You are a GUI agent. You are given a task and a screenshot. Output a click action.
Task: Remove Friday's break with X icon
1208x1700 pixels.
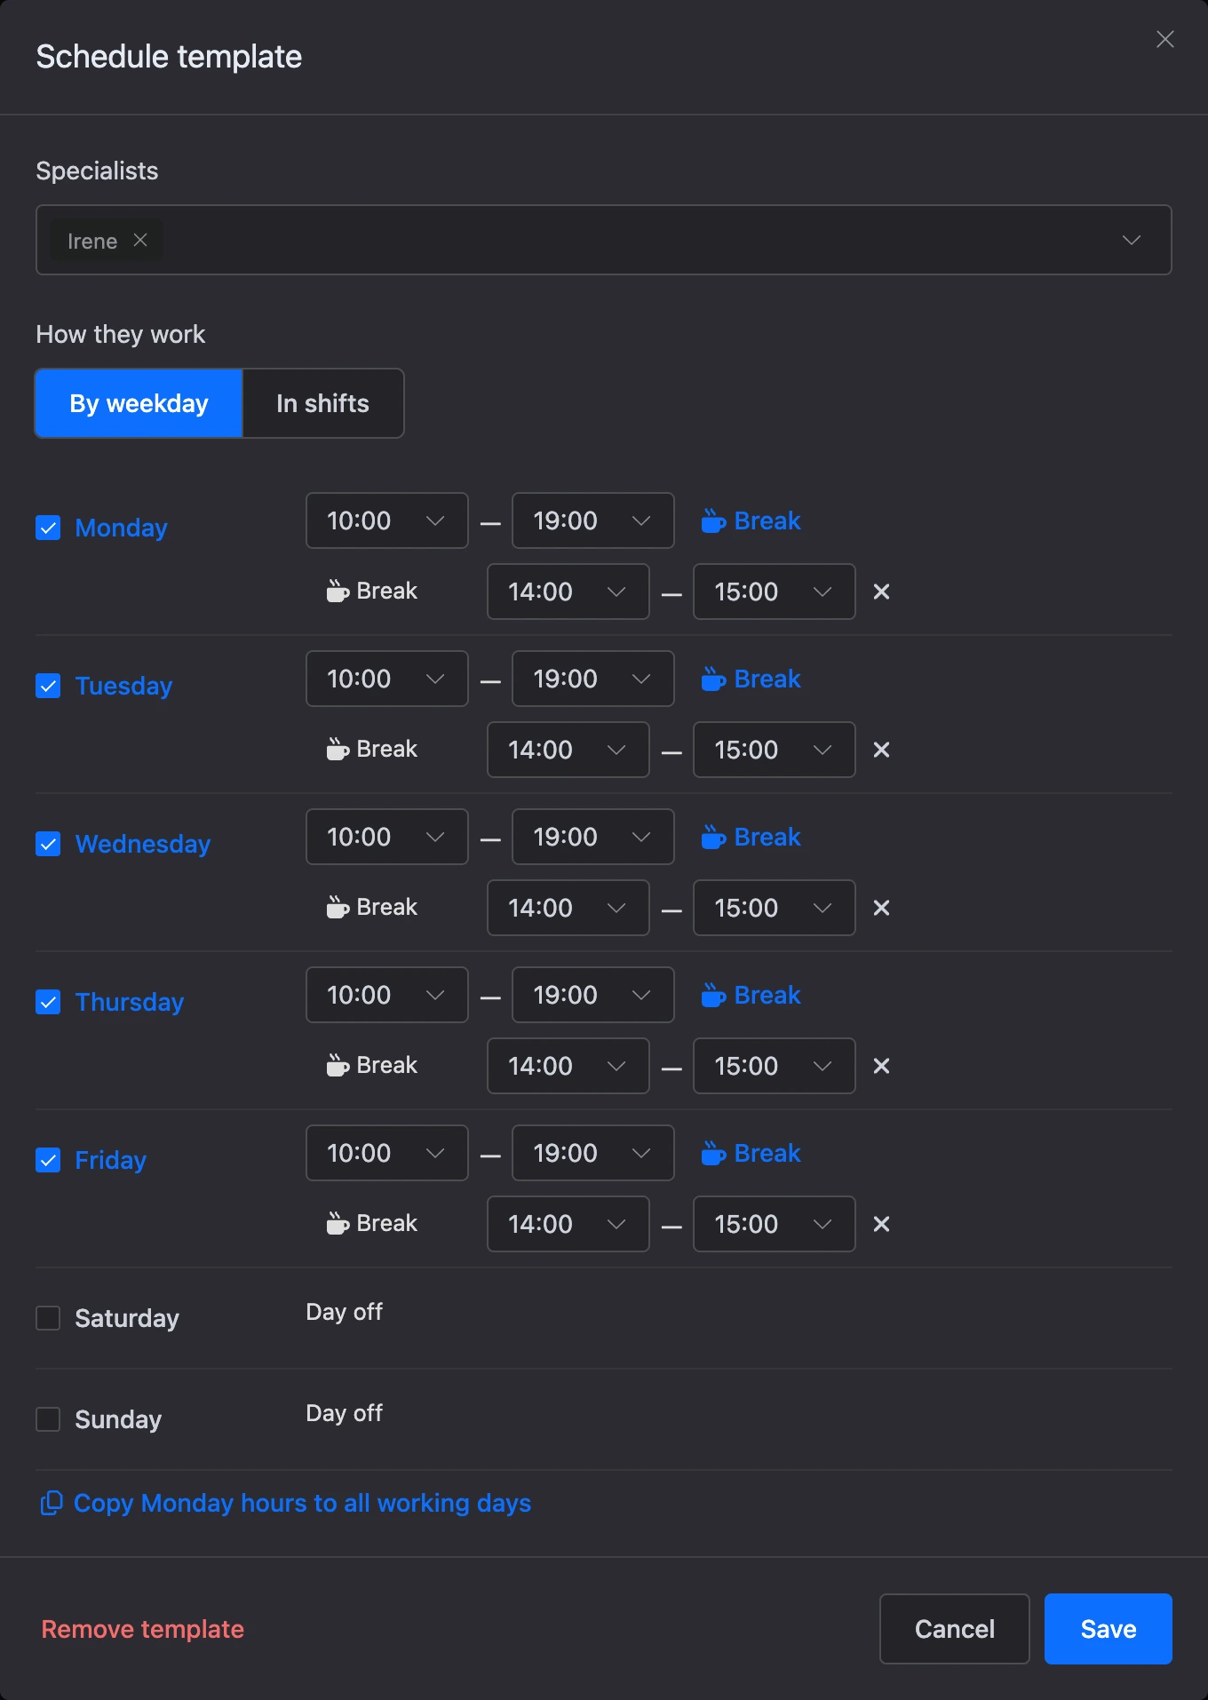click(x=881, y=1224)
